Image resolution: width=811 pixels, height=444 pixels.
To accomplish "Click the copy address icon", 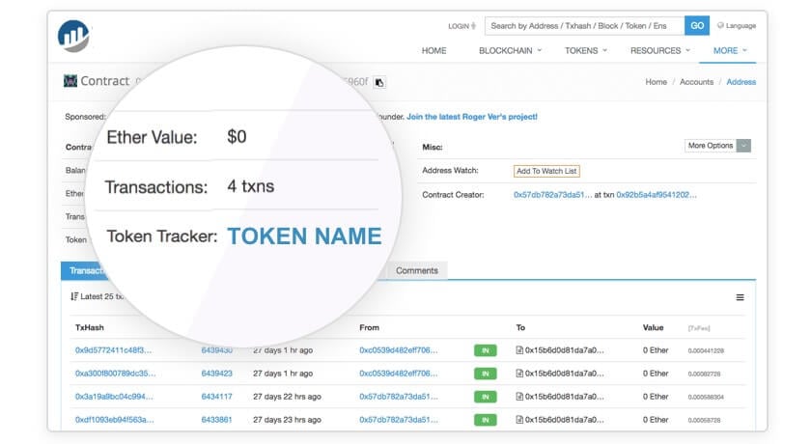I will pos(379,82).
